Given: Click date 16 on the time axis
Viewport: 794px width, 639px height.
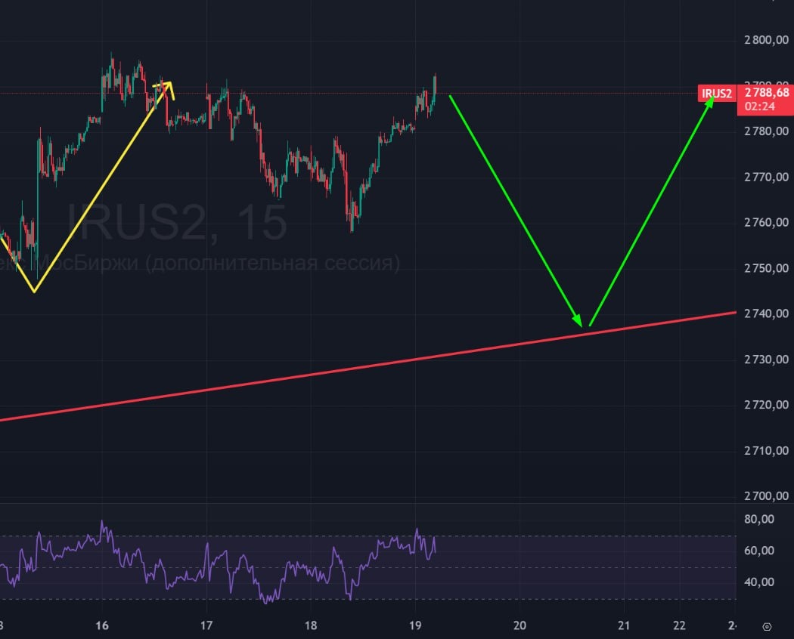Looking at the screenshot, I should 102,625.
